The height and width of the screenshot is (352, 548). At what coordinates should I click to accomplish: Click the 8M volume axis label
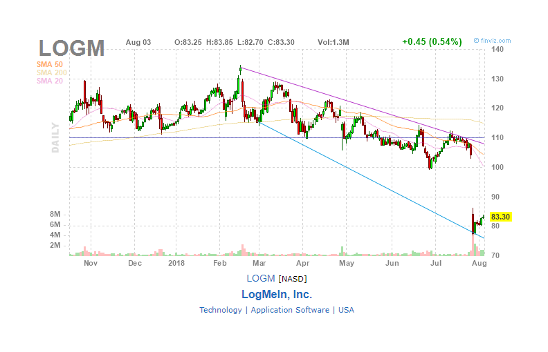coord(55,215)
